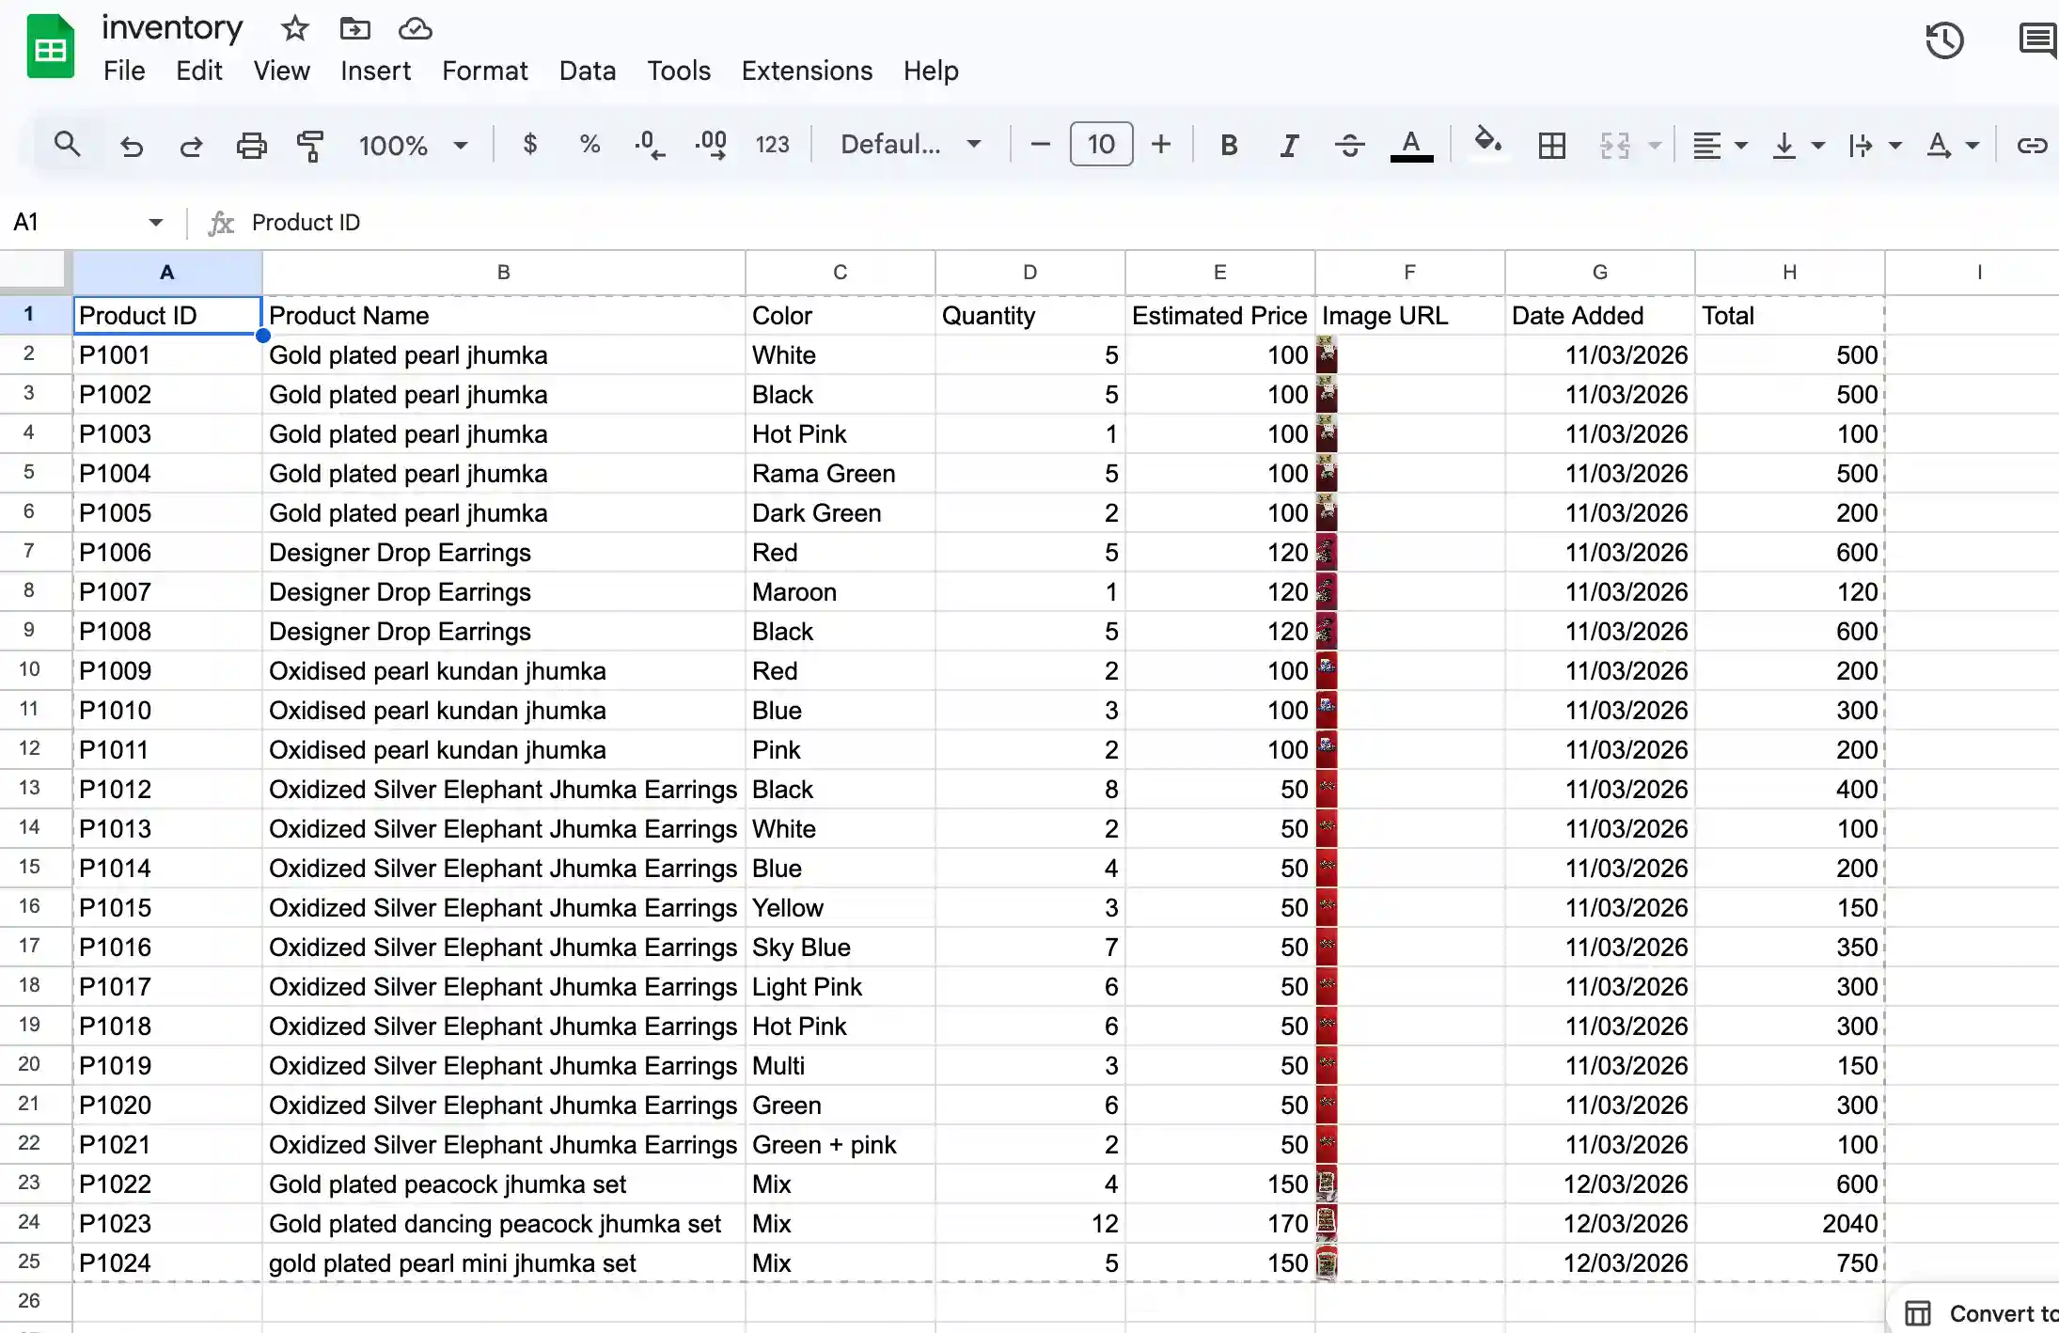
Task: Star the inventory document
Action: pos(294,29)
